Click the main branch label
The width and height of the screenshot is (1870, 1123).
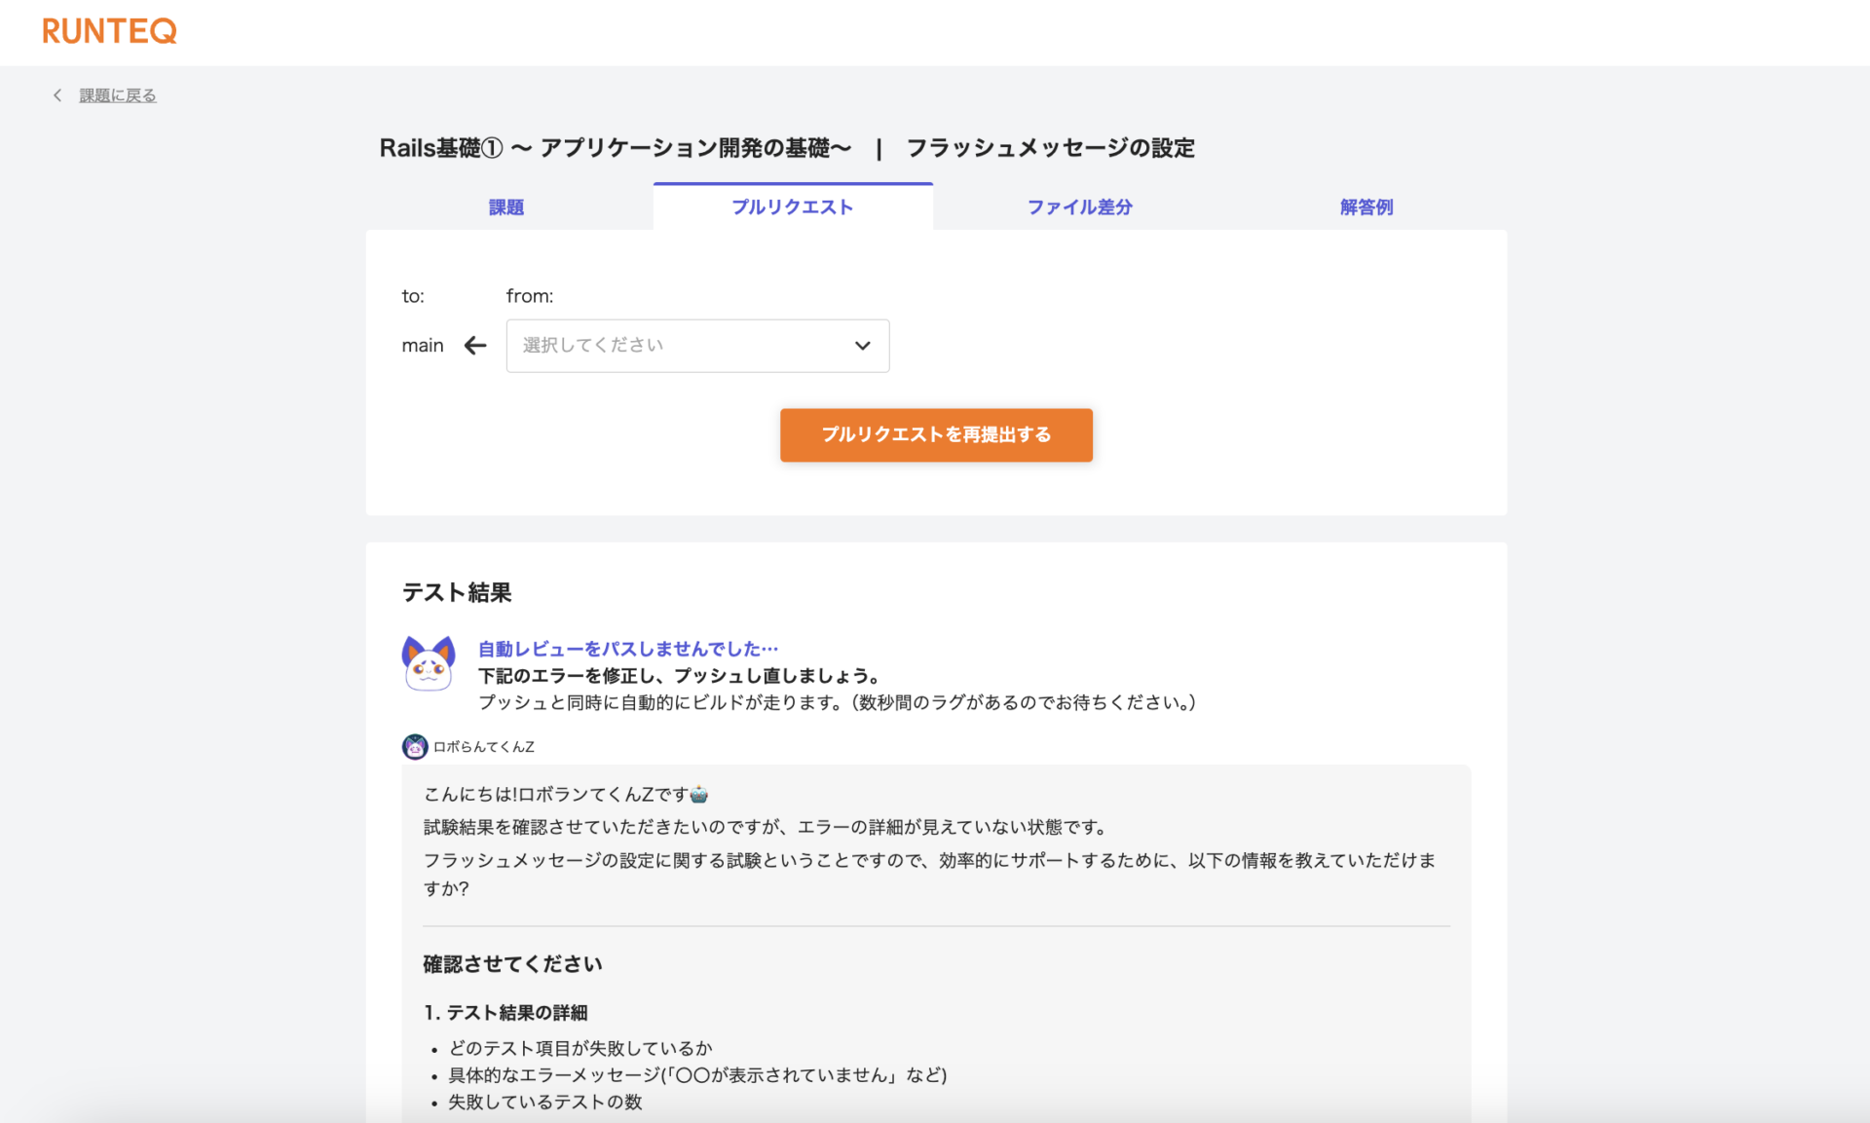click(423, 346)
